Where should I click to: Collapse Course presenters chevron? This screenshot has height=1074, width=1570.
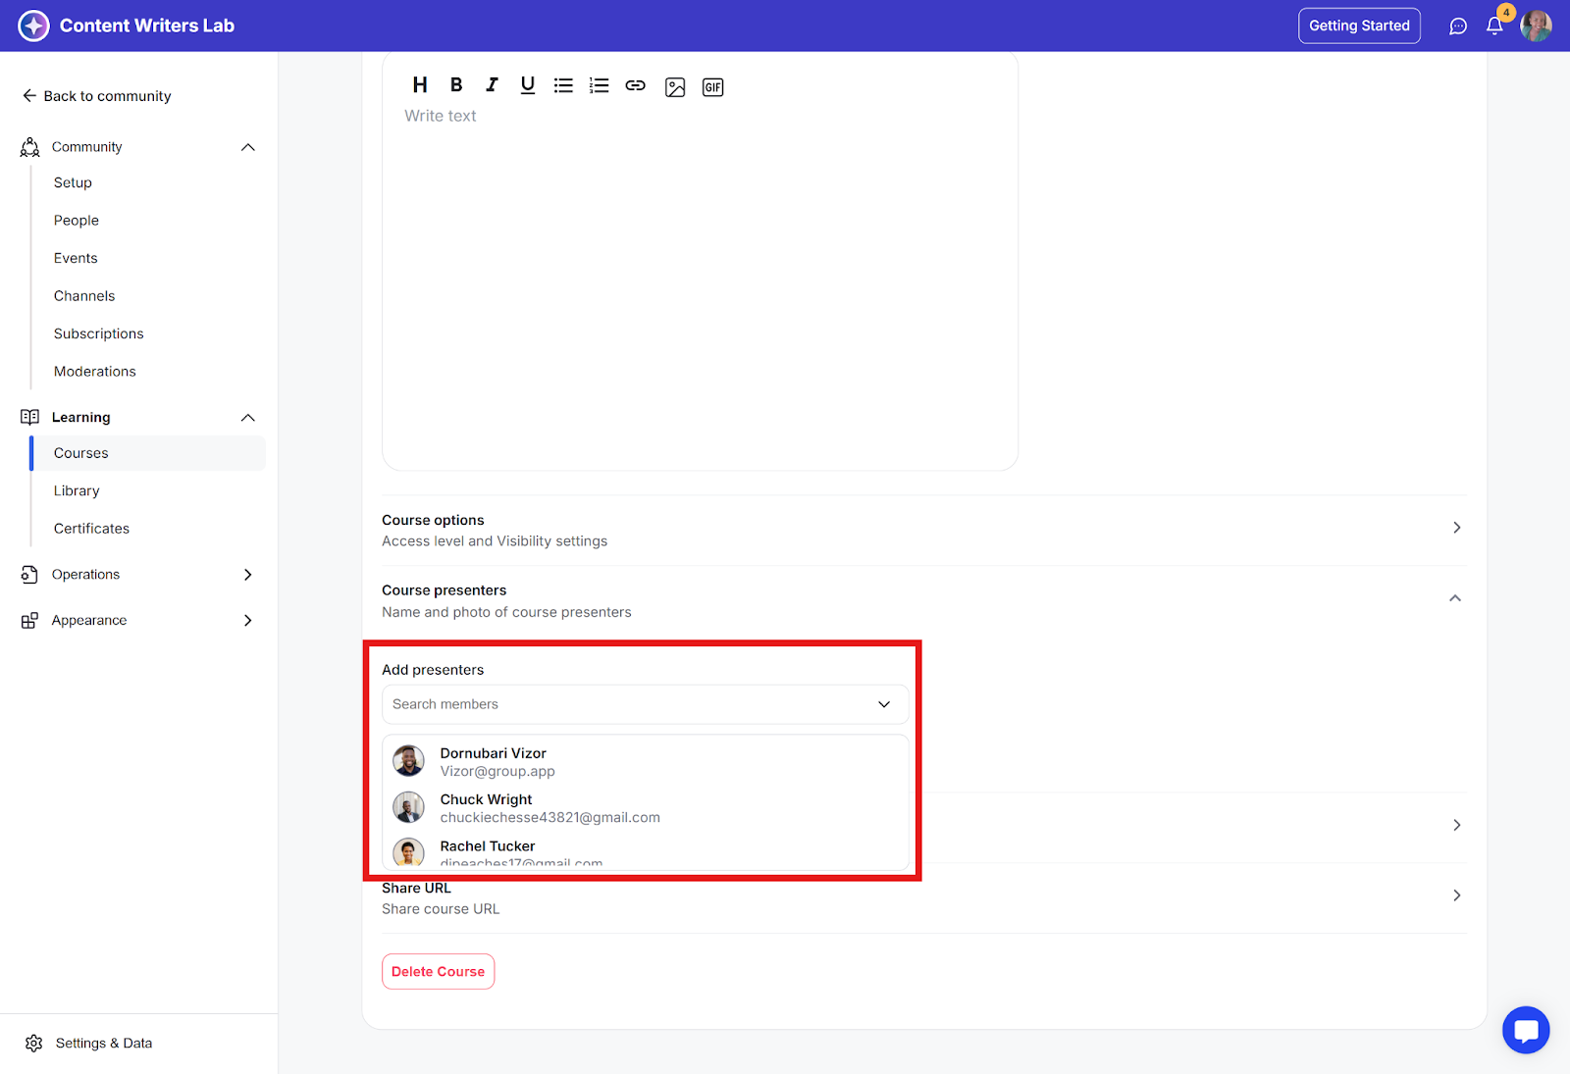coord(1455,598)
